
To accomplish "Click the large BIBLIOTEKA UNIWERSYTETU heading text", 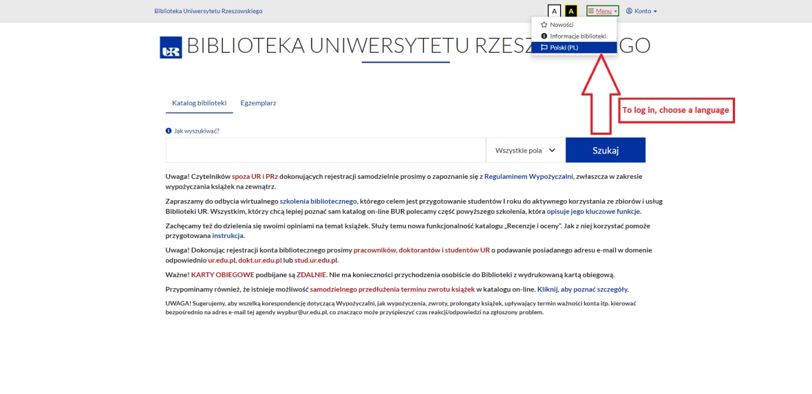I will [x=418, y=46].
